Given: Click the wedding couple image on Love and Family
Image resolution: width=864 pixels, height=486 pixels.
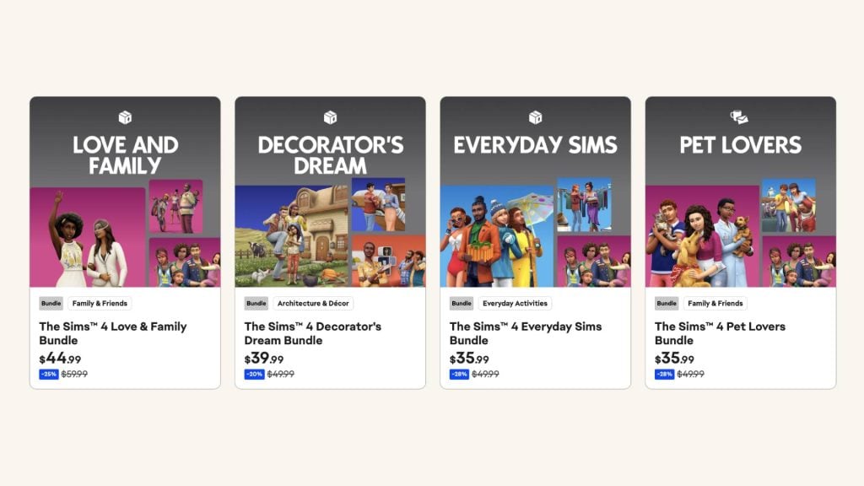Looking at the screenshot, I should (x=88, y=237).
